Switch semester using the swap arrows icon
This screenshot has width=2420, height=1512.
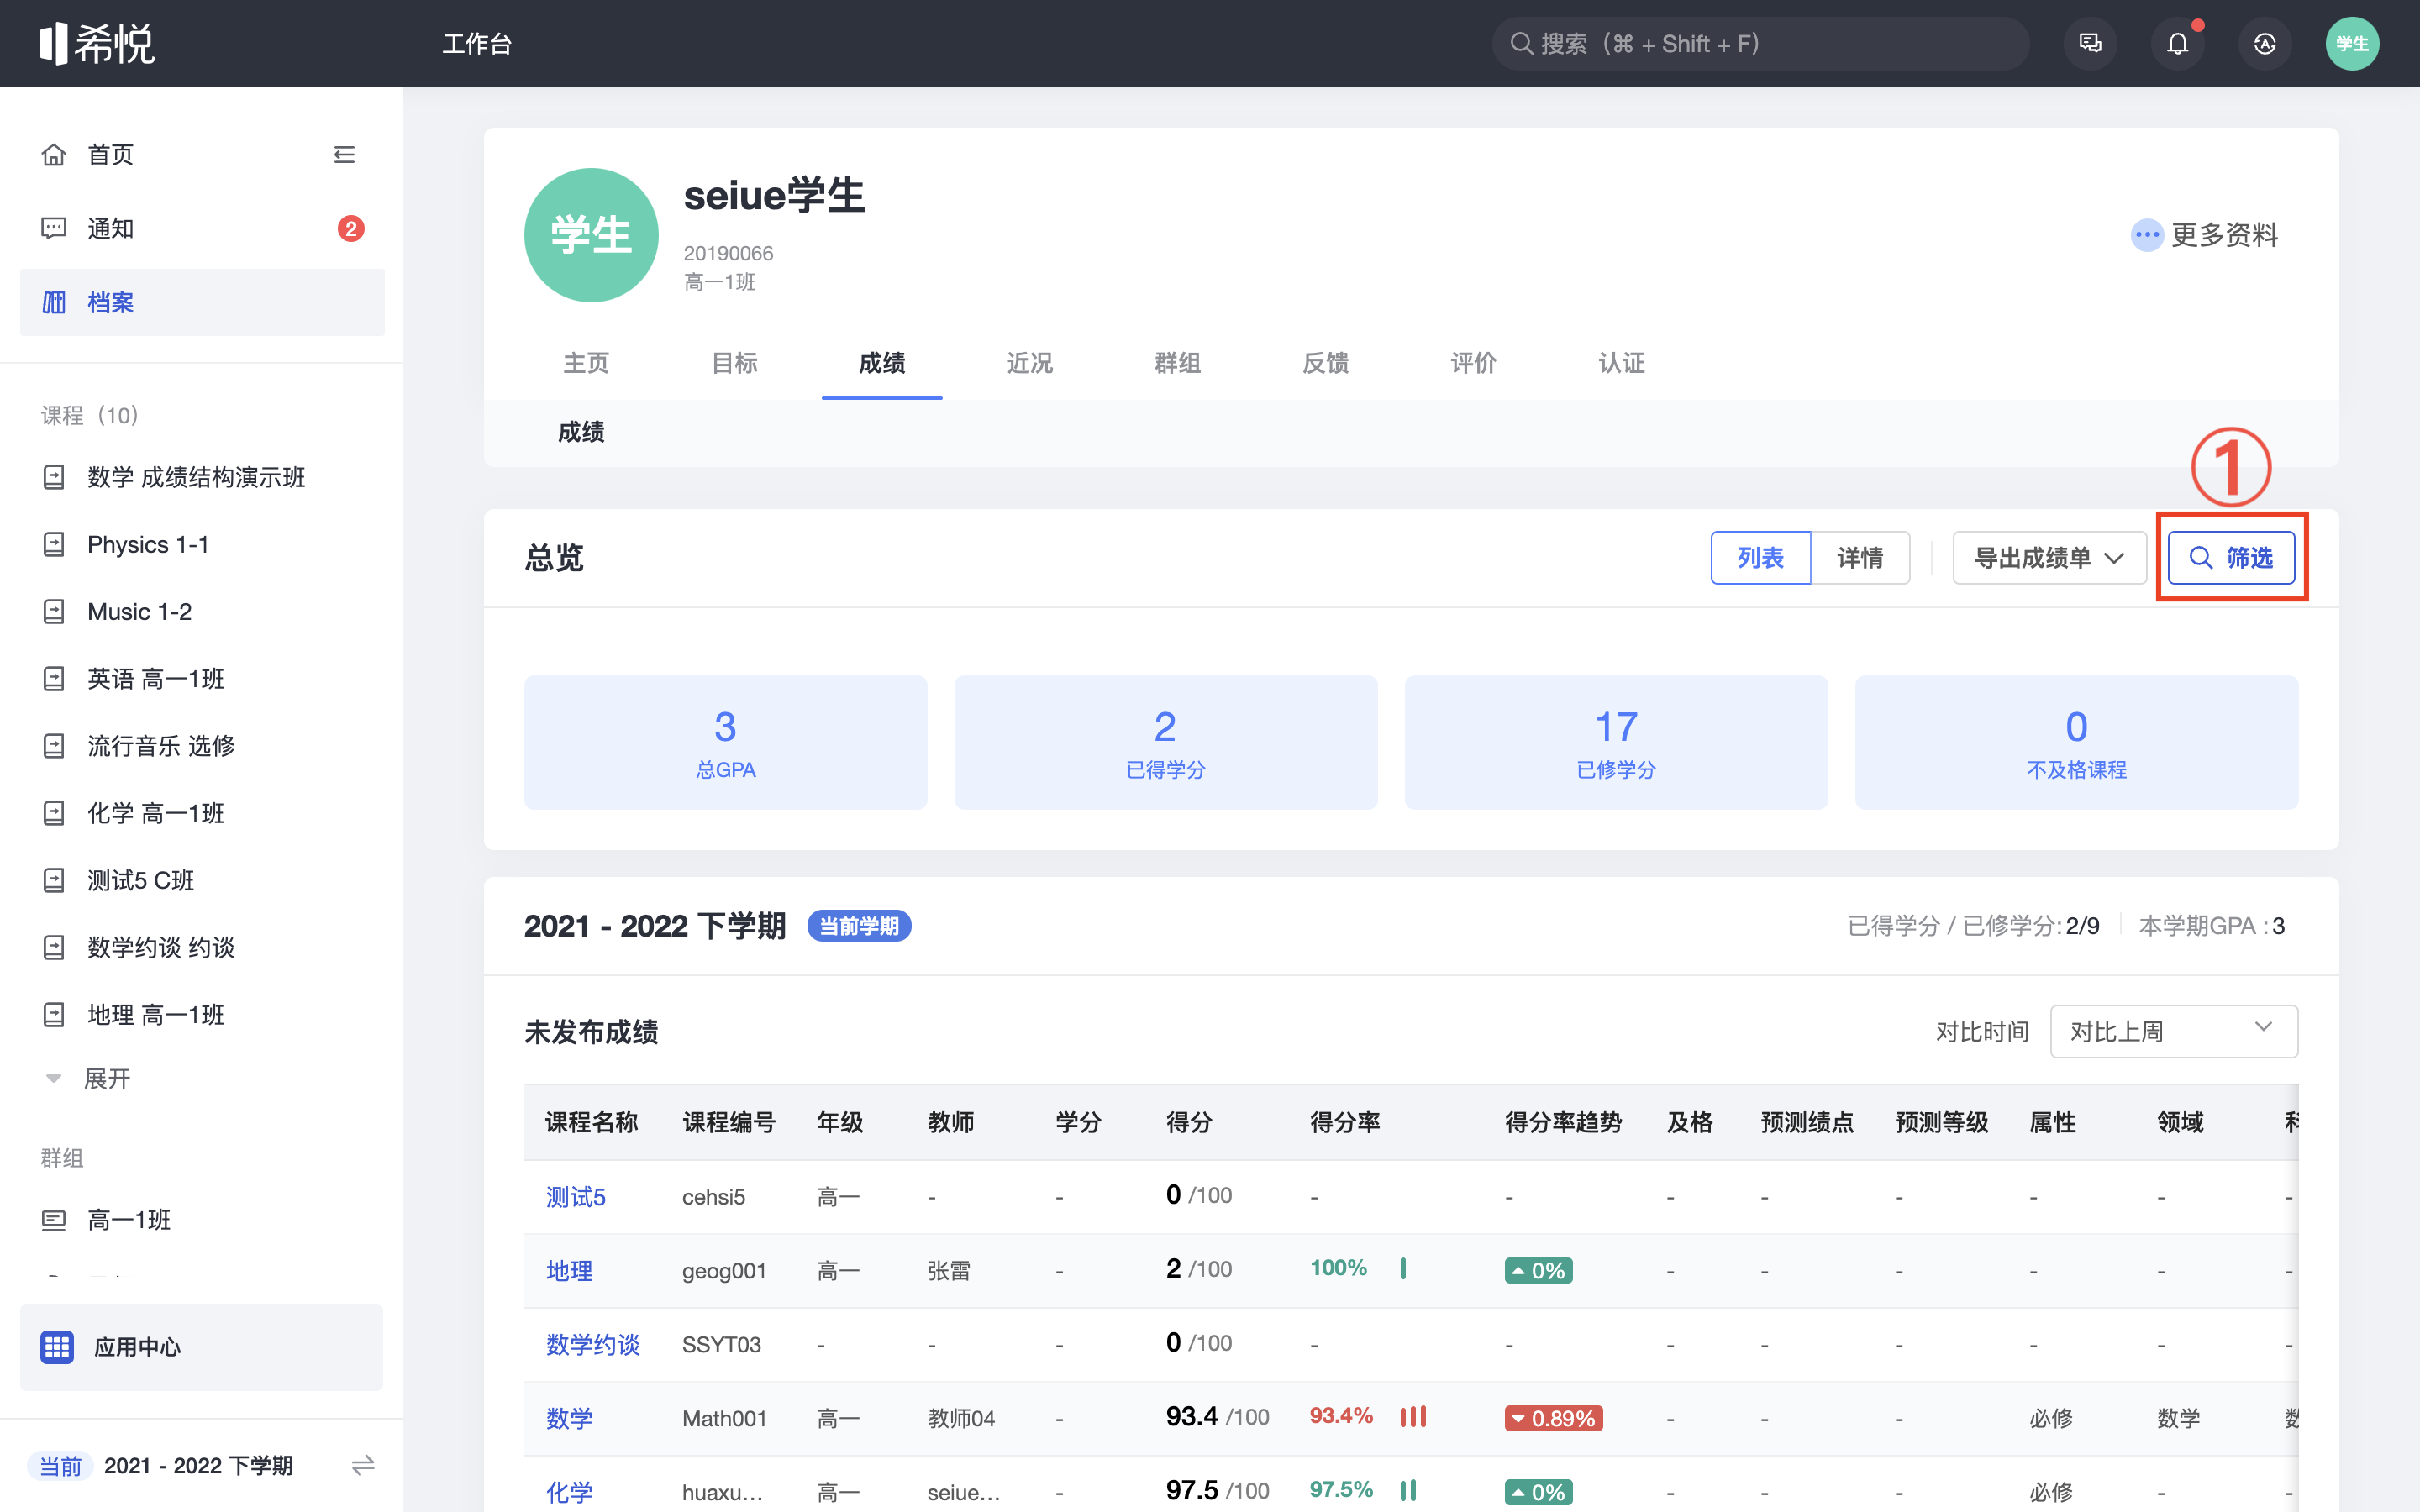click(363, 1465)
